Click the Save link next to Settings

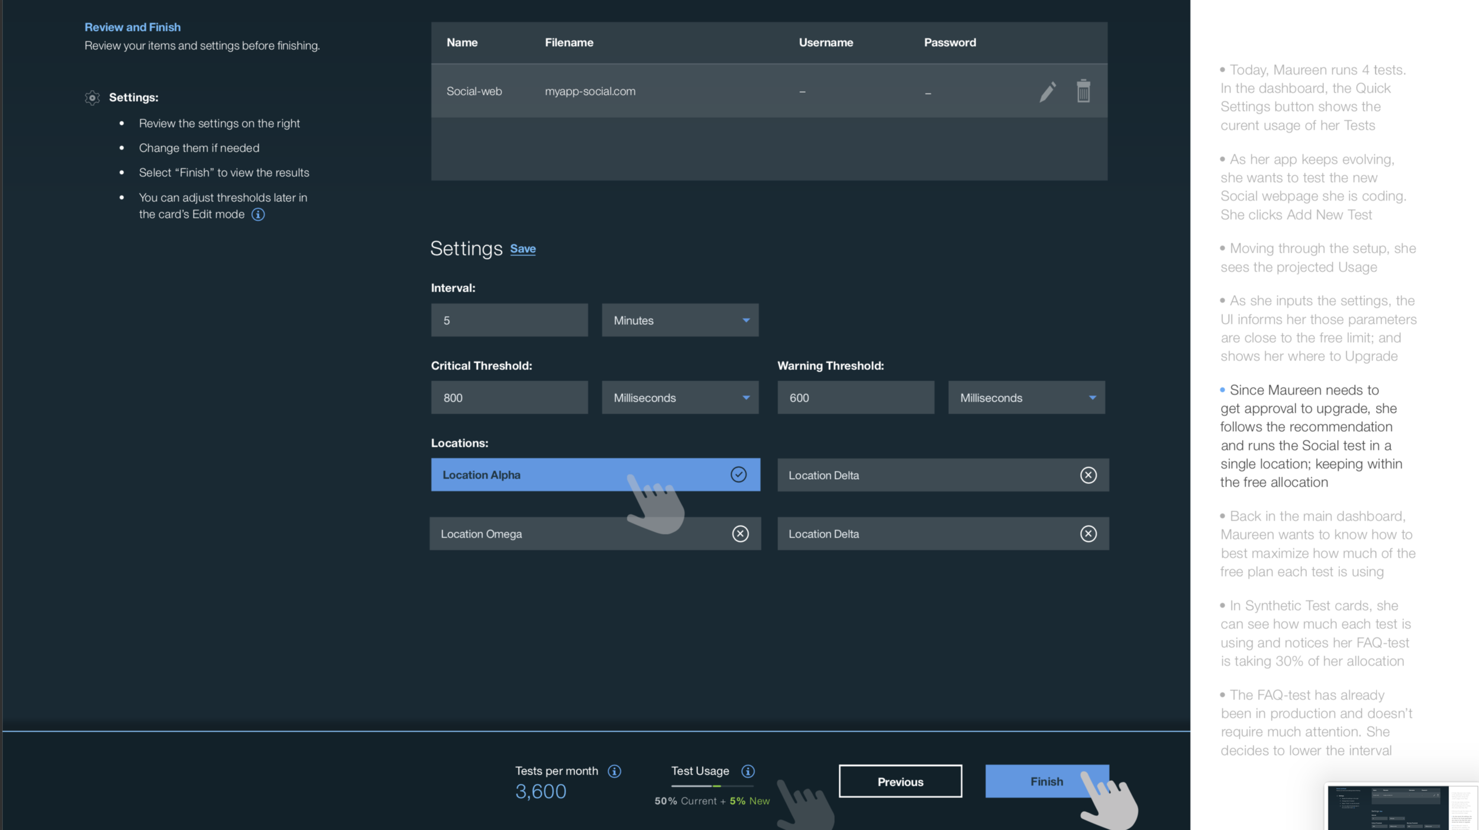(522, 249)
